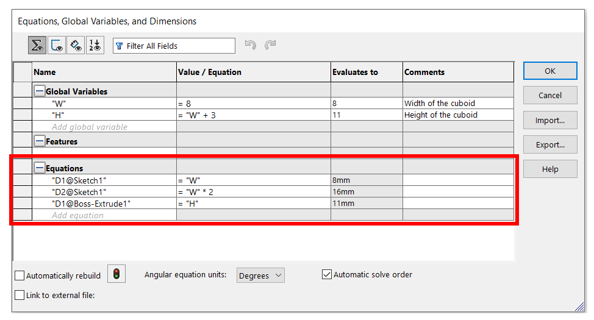Click the "= 8" value cell
Screen dimensions: 594x320
[254, 104]
